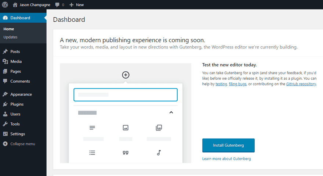The image size is (323, 176).
Task: Go to Updates submenu item
Action: 10,37
